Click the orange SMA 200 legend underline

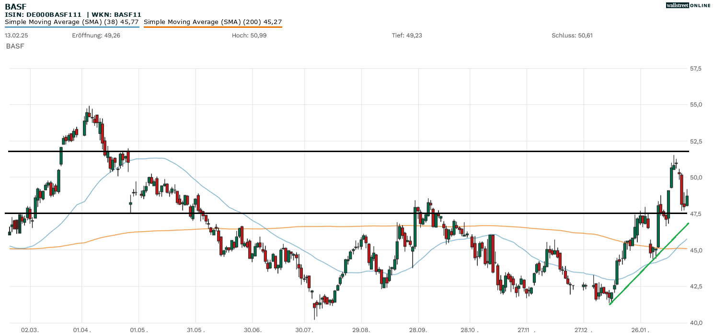point(212,27)
